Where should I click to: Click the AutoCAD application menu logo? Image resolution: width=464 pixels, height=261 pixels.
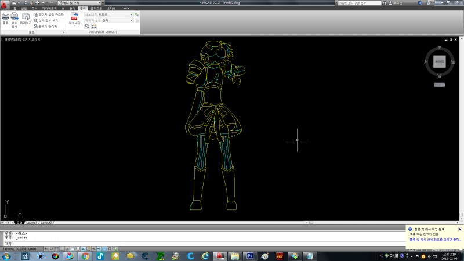(5, 4)
